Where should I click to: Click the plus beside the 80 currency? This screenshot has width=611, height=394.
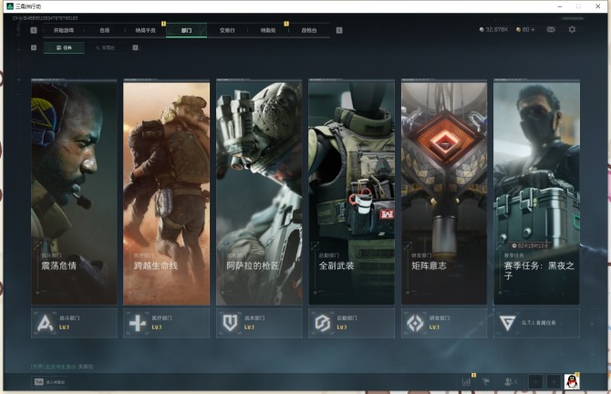coord(533,29)
